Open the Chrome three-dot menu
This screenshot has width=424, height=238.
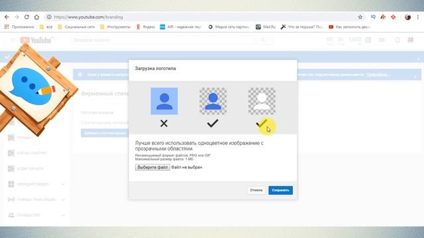[418, 17]
